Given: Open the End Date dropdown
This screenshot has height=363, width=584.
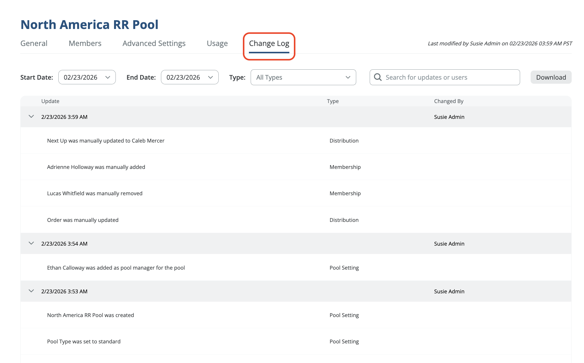Looking at the screenshot, I should pos(189,77).
